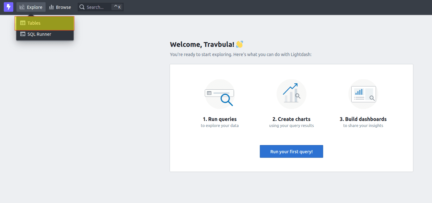
Task: Click the '2. Create charts' heading
Action: pyautogui.click(x=291, y=119)
